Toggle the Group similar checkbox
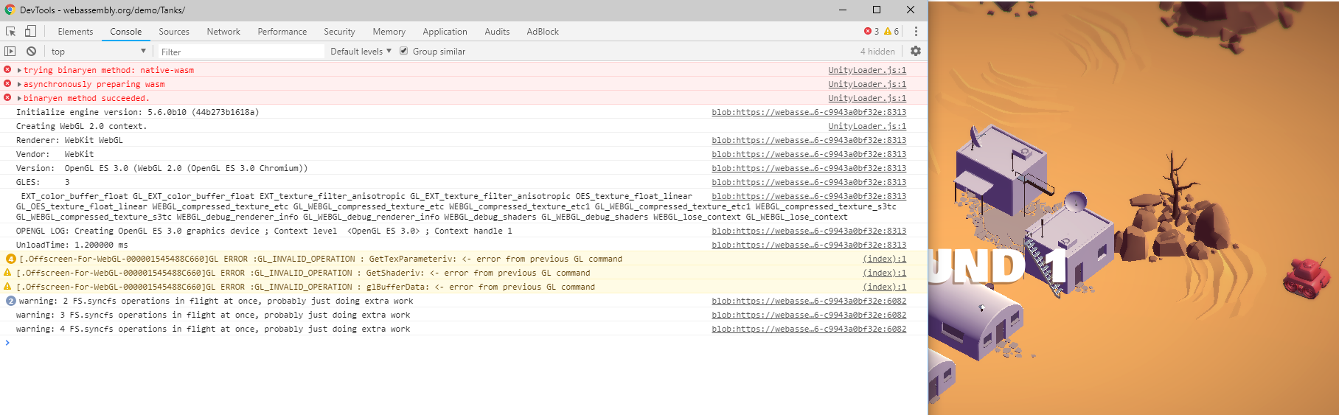Screen dimensions: 1339x415 (x=403, y=52)
